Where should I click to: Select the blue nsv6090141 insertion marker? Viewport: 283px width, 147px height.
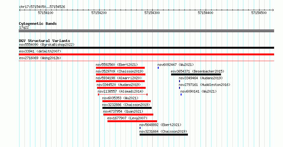pyautogui.click(x=181, y=94)
